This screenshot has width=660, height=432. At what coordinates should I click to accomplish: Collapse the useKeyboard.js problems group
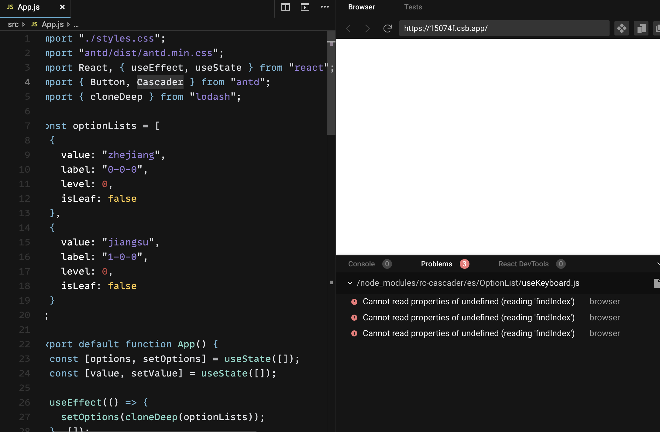pyautogui.click(x=350, y=283)
